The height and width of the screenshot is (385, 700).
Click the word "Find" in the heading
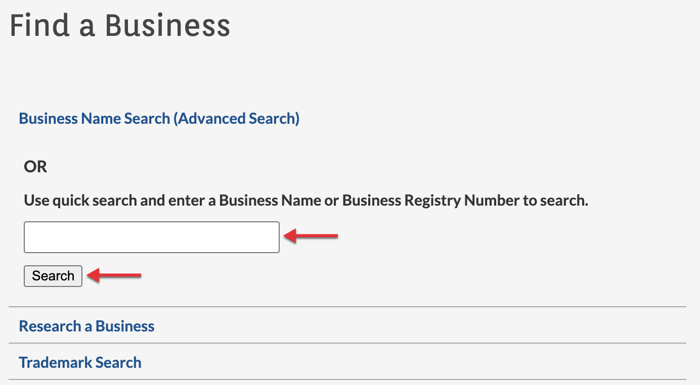coord(38,26)
